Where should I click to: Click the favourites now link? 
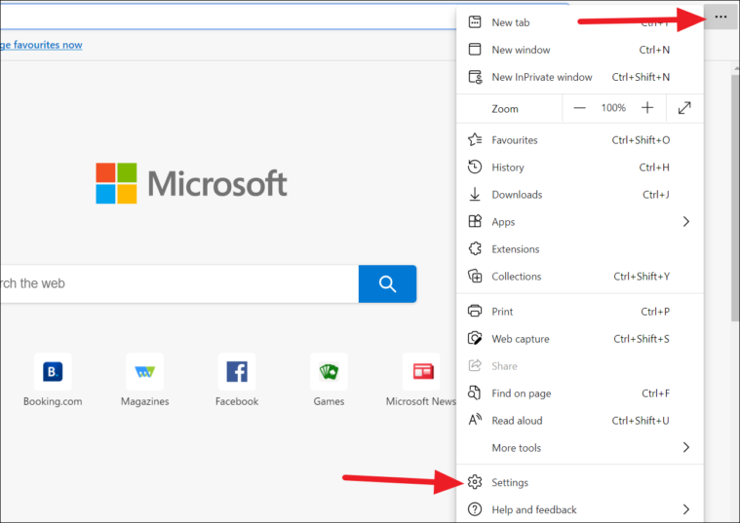tap(41, 45)
